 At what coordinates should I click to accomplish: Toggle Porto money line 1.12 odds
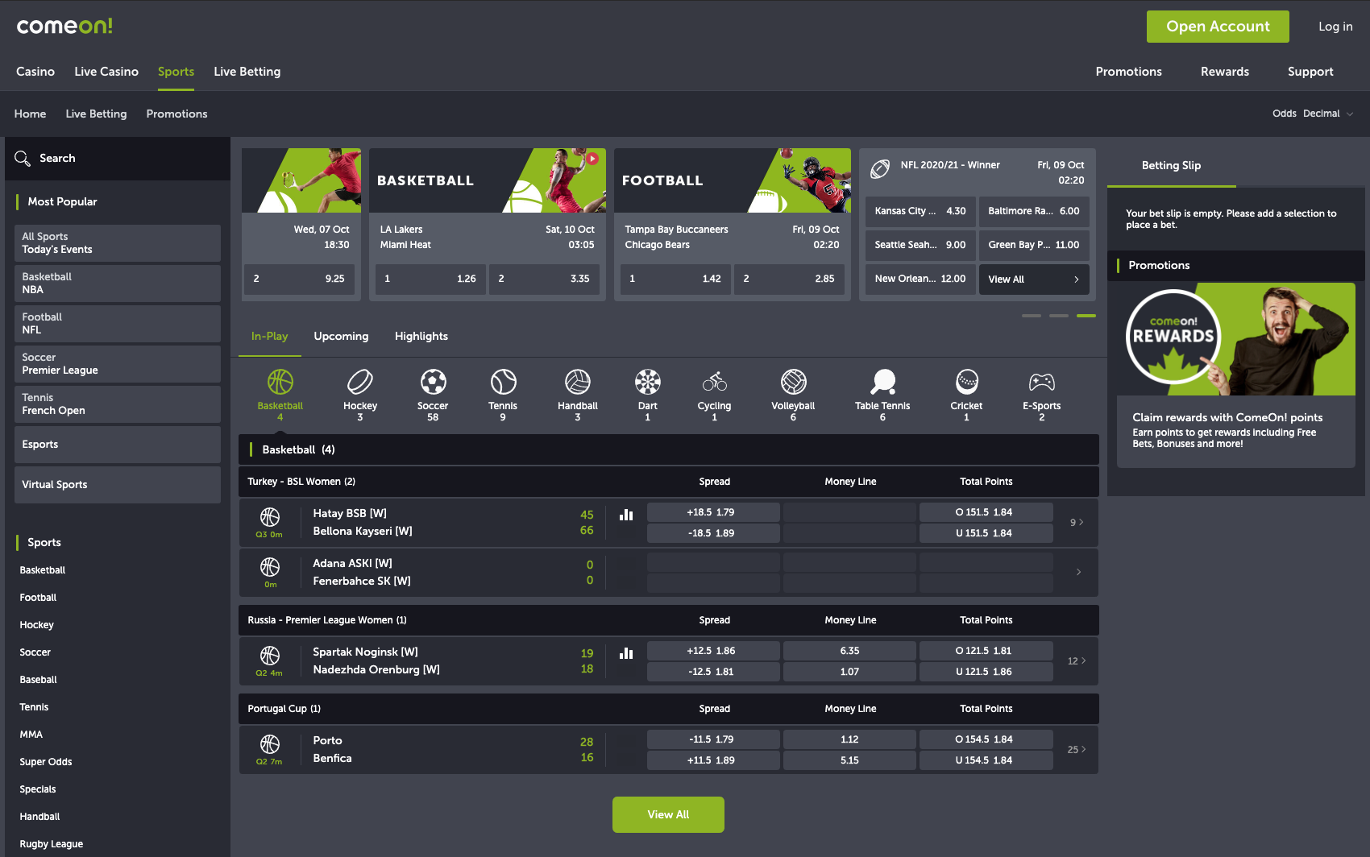[x=849, y=739]
